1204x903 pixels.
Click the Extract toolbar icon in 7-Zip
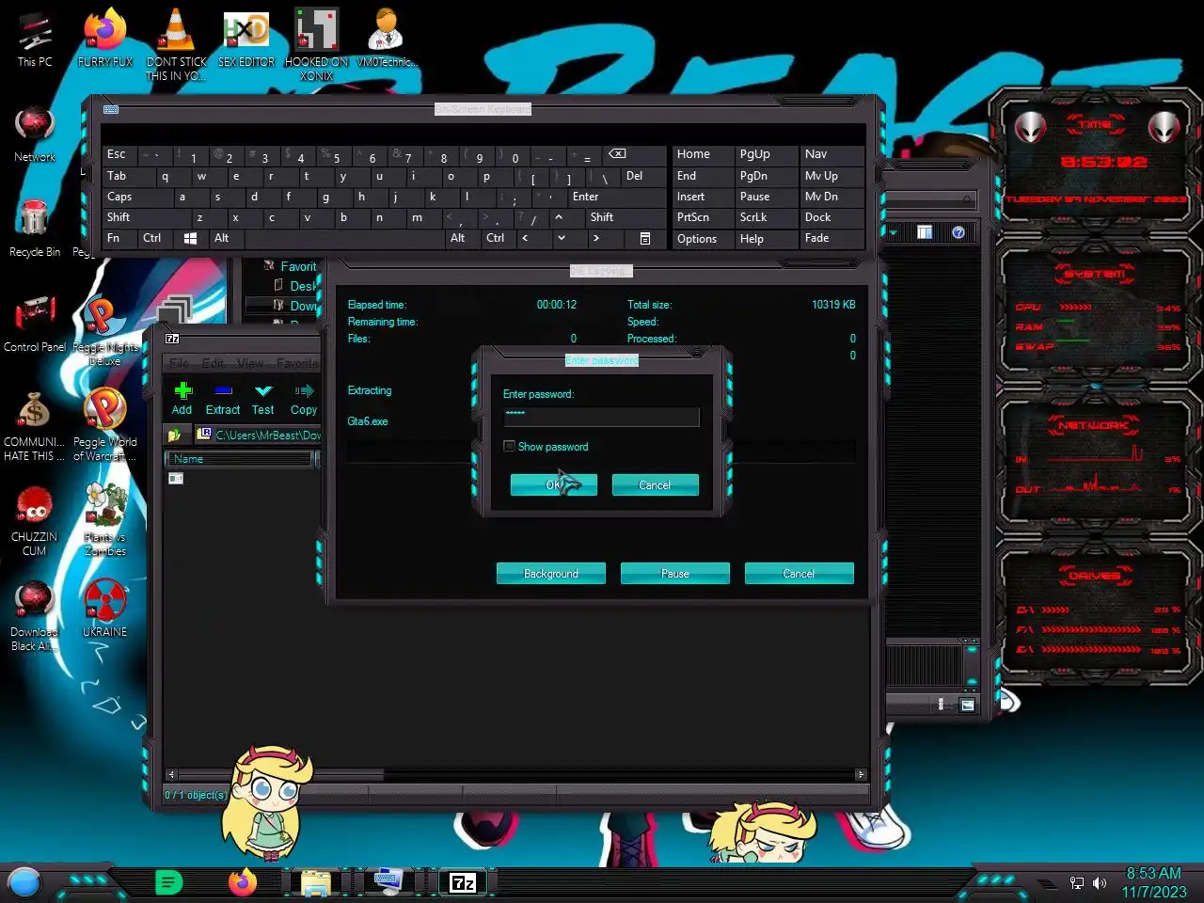(x=223, y=390)
